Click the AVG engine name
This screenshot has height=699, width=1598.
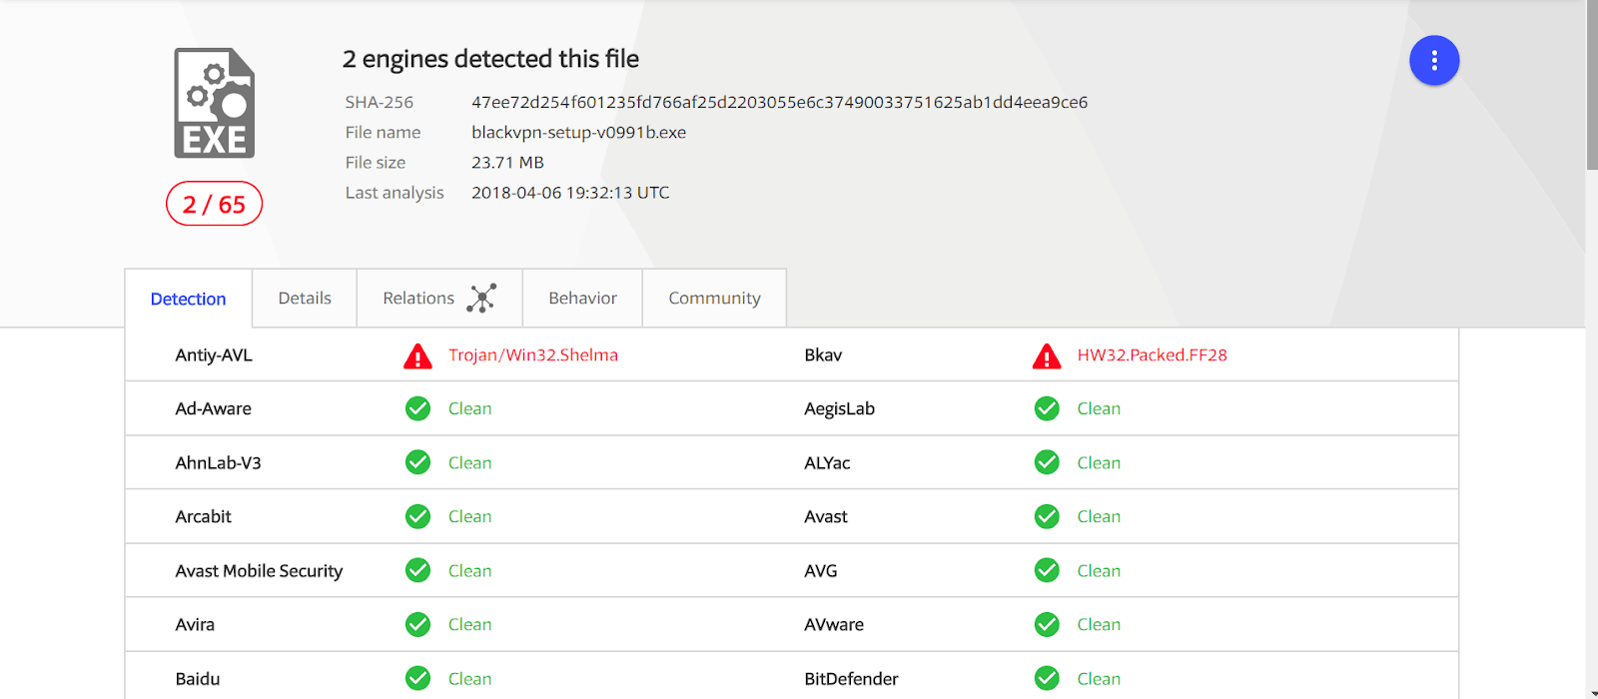point(820,570)
